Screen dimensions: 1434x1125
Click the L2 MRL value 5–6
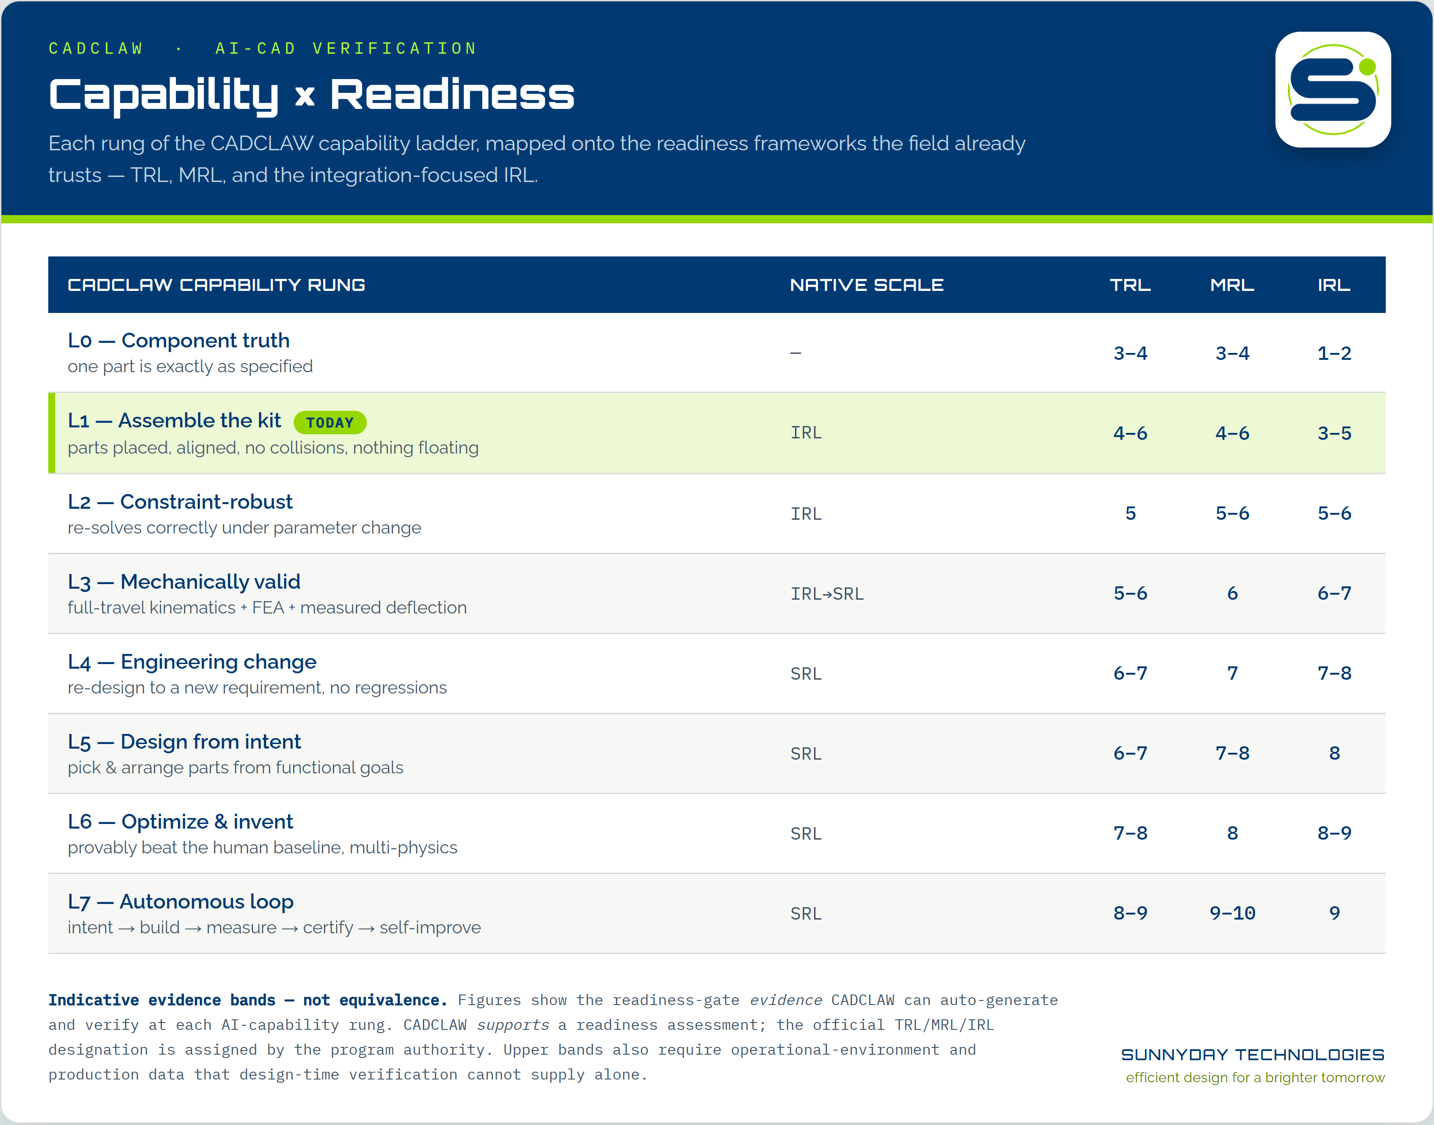(x=1232, y=514)
